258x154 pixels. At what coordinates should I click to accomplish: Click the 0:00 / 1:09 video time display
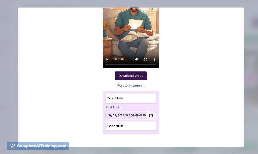118,59
